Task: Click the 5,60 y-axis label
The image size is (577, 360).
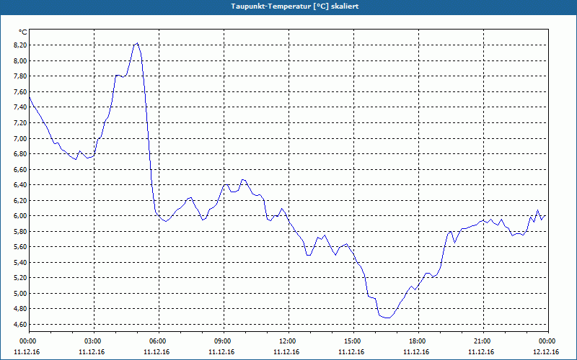Action: tap(20, 247)
